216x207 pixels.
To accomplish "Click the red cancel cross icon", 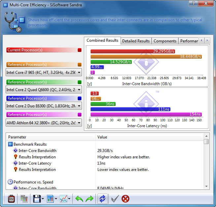I will (126, 199).
